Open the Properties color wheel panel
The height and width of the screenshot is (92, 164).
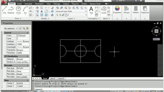(117, 10)
